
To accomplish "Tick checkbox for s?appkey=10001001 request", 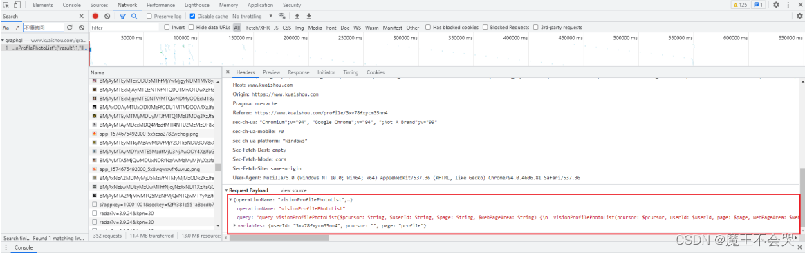I will (95, 205).
